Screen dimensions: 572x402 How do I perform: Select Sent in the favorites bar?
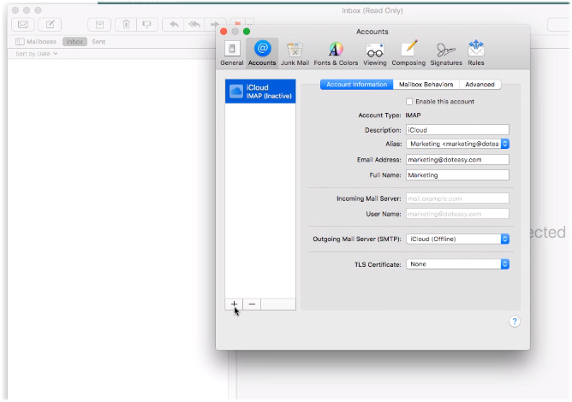(x=98, y=42)
